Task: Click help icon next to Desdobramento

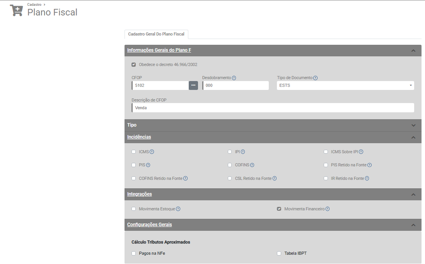Action: tap(234, 78)
